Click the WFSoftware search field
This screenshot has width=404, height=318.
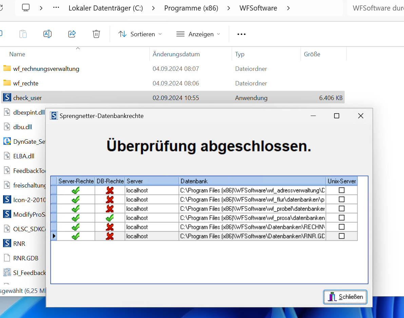pyautogui.click(x=376, y=8)
